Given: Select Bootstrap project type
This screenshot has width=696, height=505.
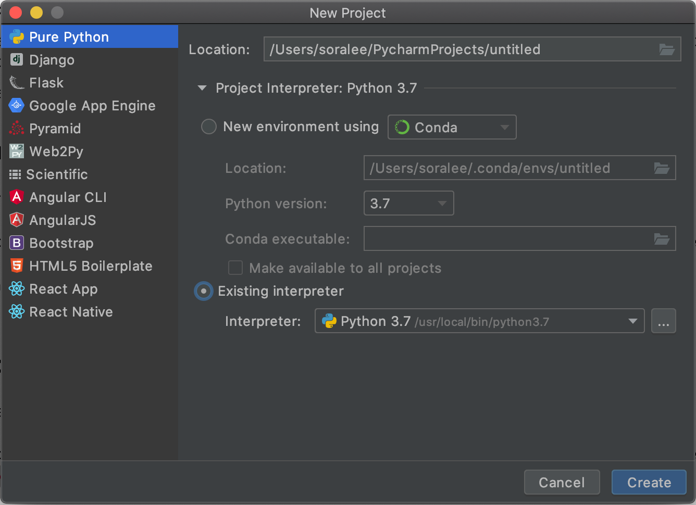Looking at the screenshot, I should click(90, 243).
